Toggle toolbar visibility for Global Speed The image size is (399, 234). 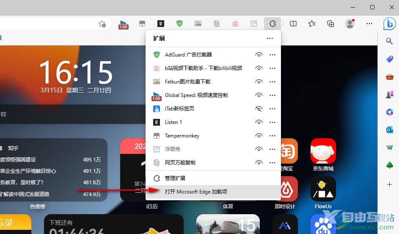259,95
